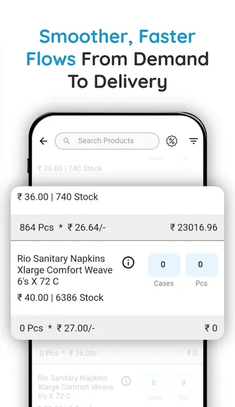Tap the 864 Pcs * ₹ 26.64/- summary row
Image resolution: width=235 pixels, height=407 pixels.
[117, 228]
